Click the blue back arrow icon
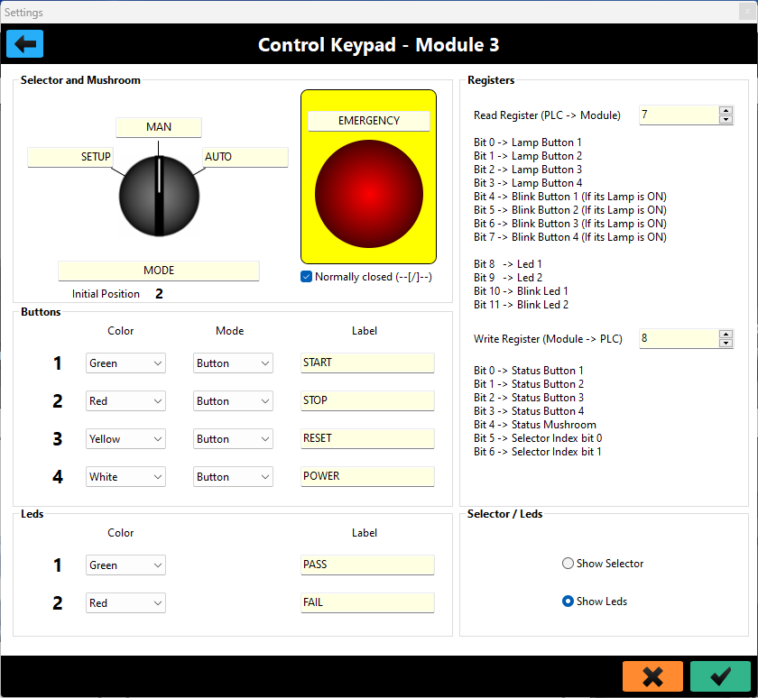Image resolution: width=758 pixels, height=698 pixels. point(24,44)
